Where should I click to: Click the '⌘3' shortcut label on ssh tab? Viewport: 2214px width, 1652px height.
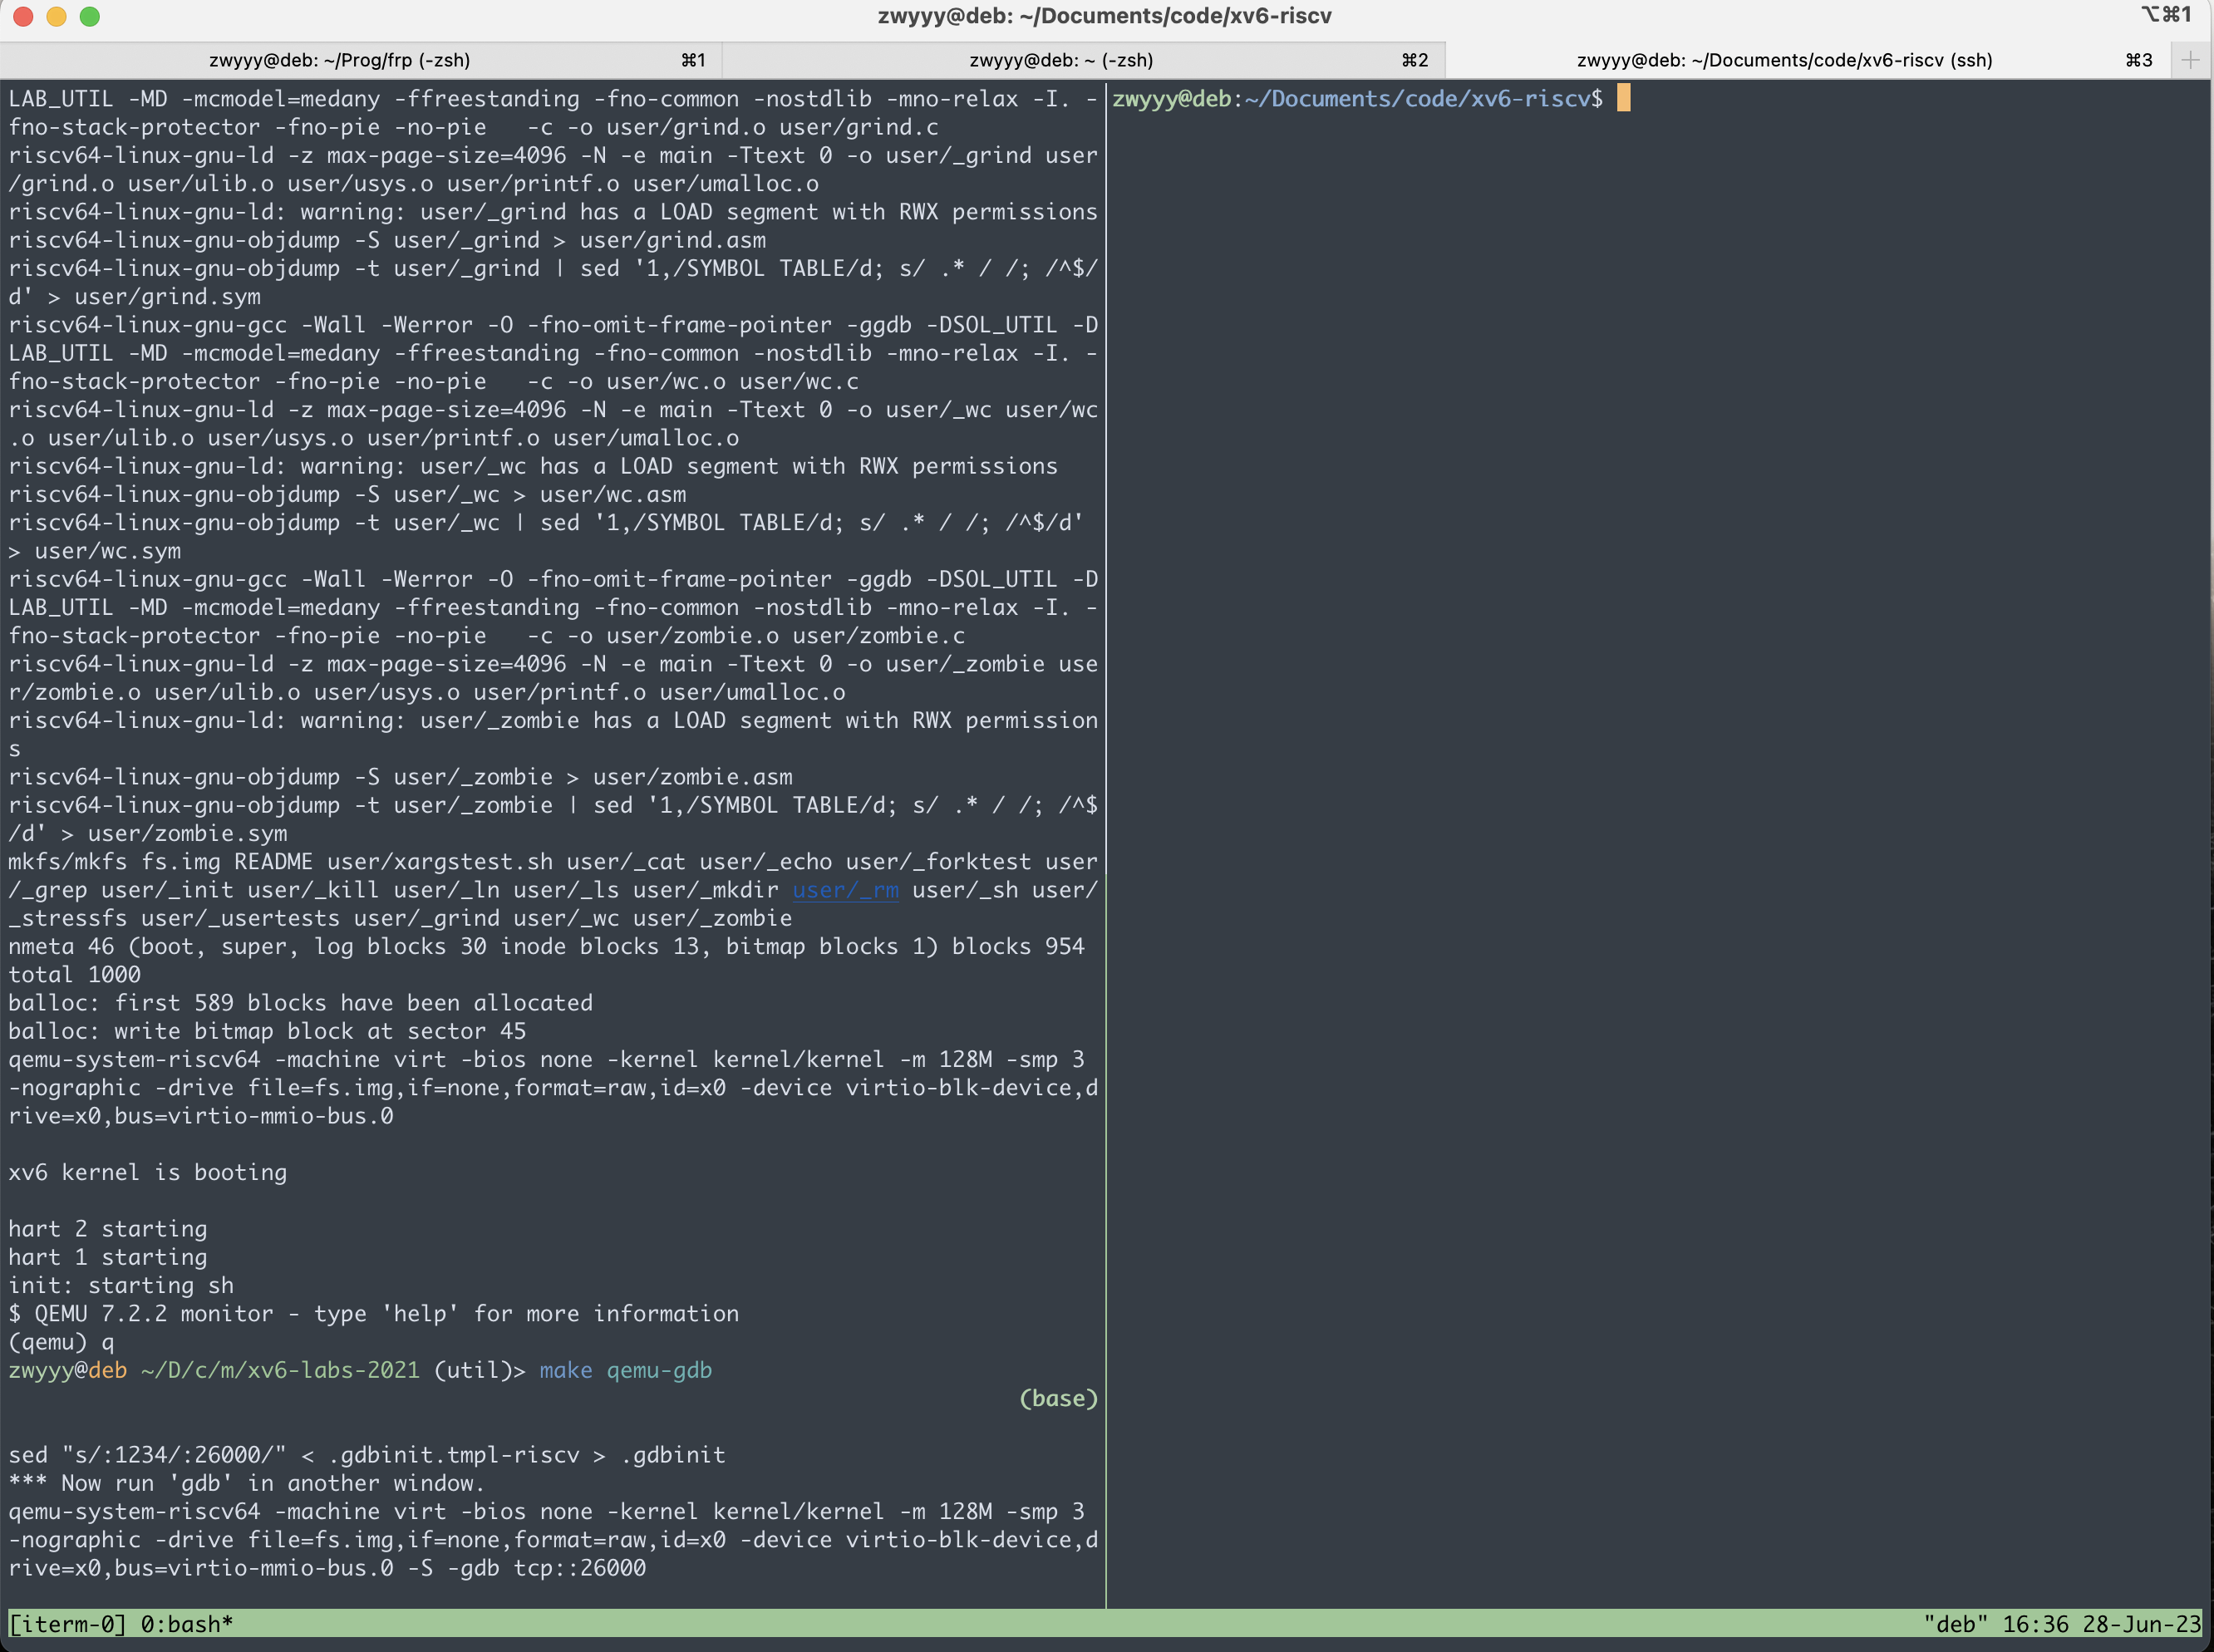point(2139,60)
